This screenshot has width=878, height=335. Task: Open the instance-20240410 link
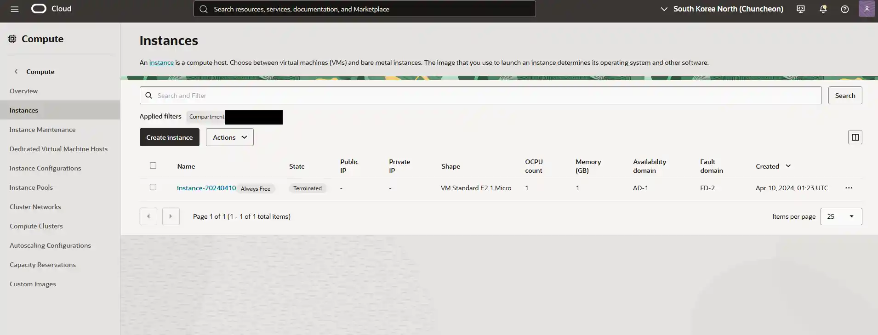206,188
